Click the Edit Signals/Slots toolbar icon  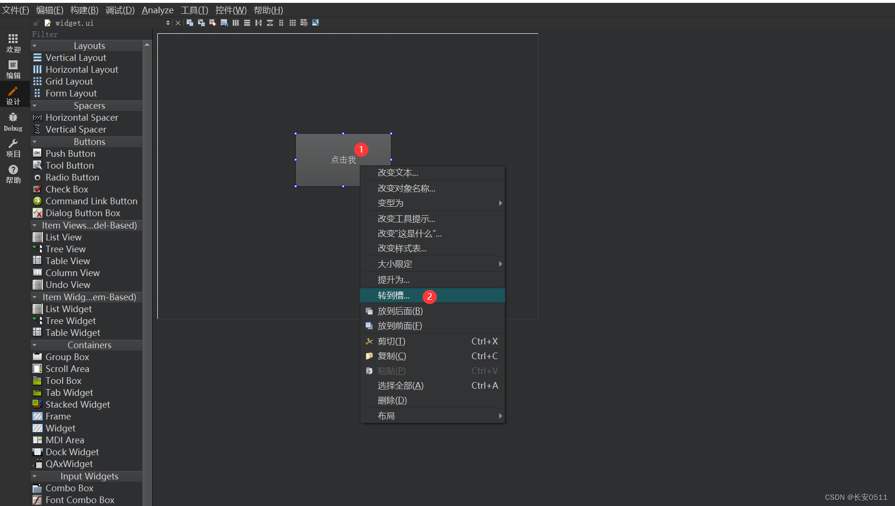(x=201, y=23)
